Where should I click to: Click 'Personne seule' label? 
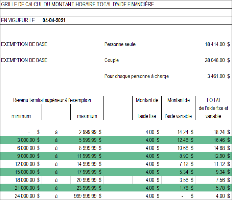click(x=120, y=44)
